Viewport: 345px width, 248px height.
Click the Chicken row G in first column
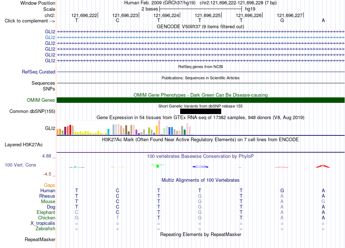[x=76, y=218]
